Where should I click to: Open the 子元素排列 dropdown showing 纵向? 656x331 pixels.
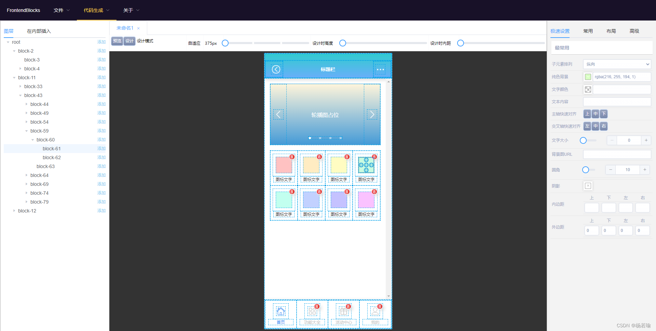[616, 64]
